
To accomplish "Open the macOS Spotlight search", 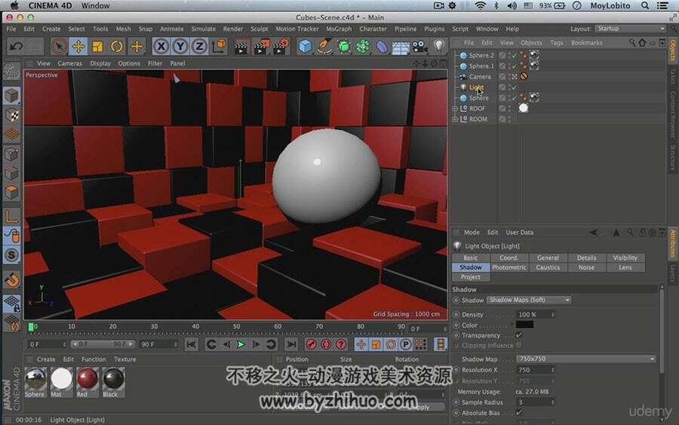I will (x=645, y=5).
